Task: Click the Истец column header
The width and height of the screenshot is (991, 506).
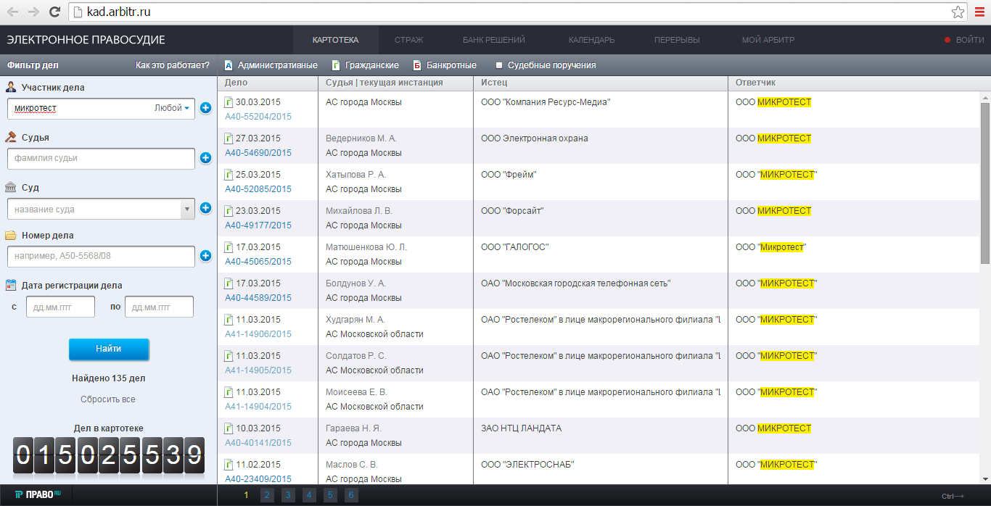Action: click(x=494, y=83)
